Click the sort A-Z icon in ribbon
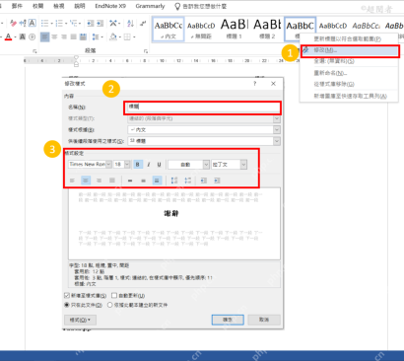404x361 pixels. tap(130, 23)
